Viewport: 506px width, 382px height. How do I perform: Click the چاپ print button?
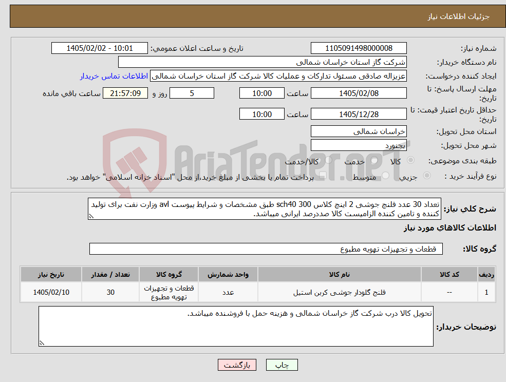coord(282,365)
